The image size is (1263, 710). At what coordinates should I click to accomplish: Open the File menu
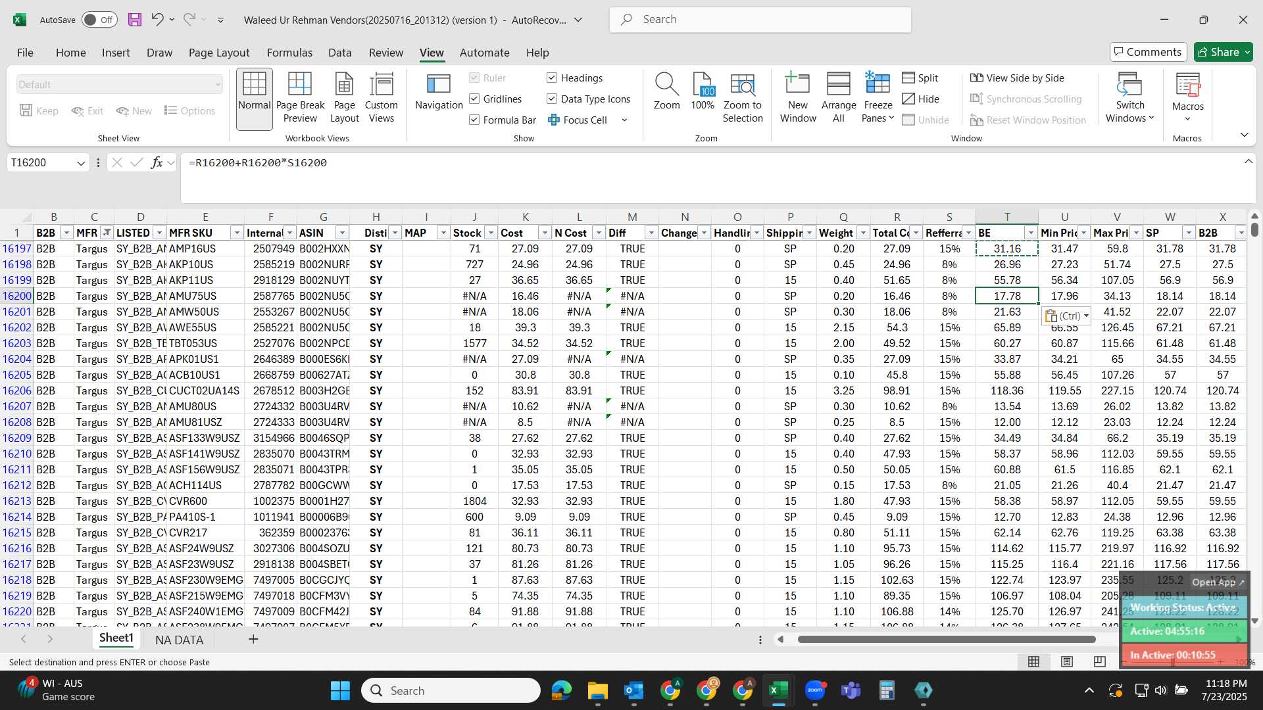25,53
